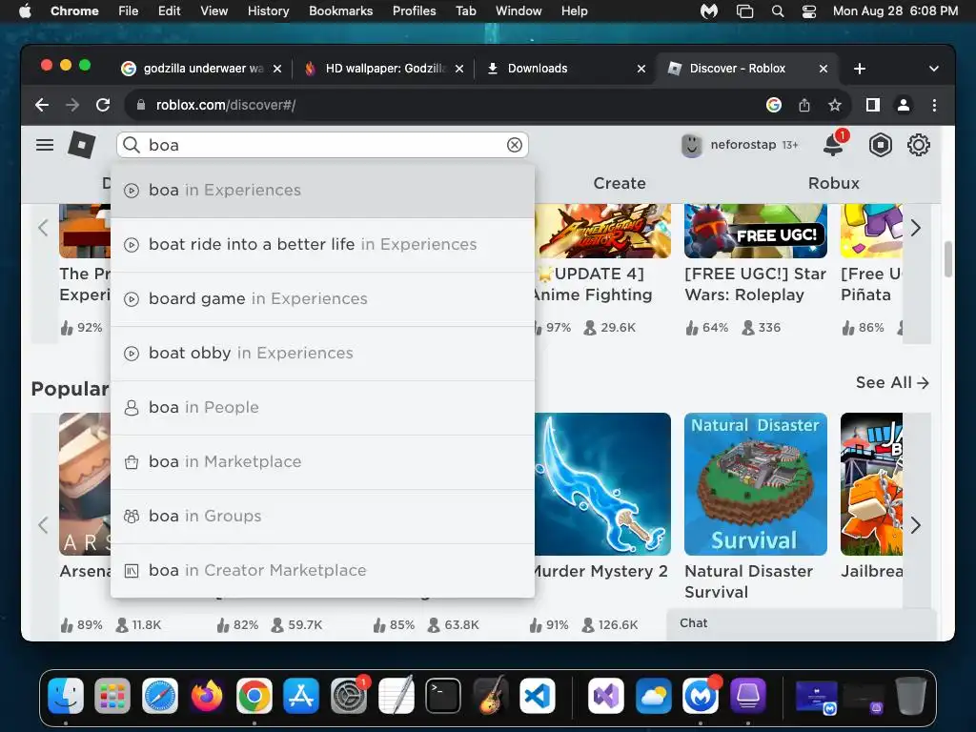
Task: Click the share icon in the address bar
Action: (804, 105)
